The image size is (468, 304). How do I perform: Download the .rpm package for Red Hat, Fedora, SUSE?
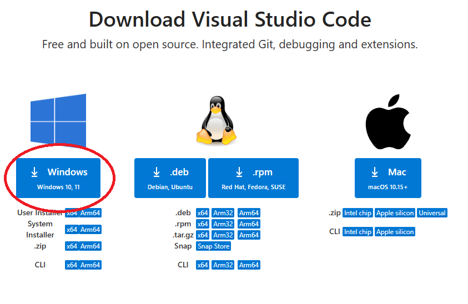coord(253,178)
